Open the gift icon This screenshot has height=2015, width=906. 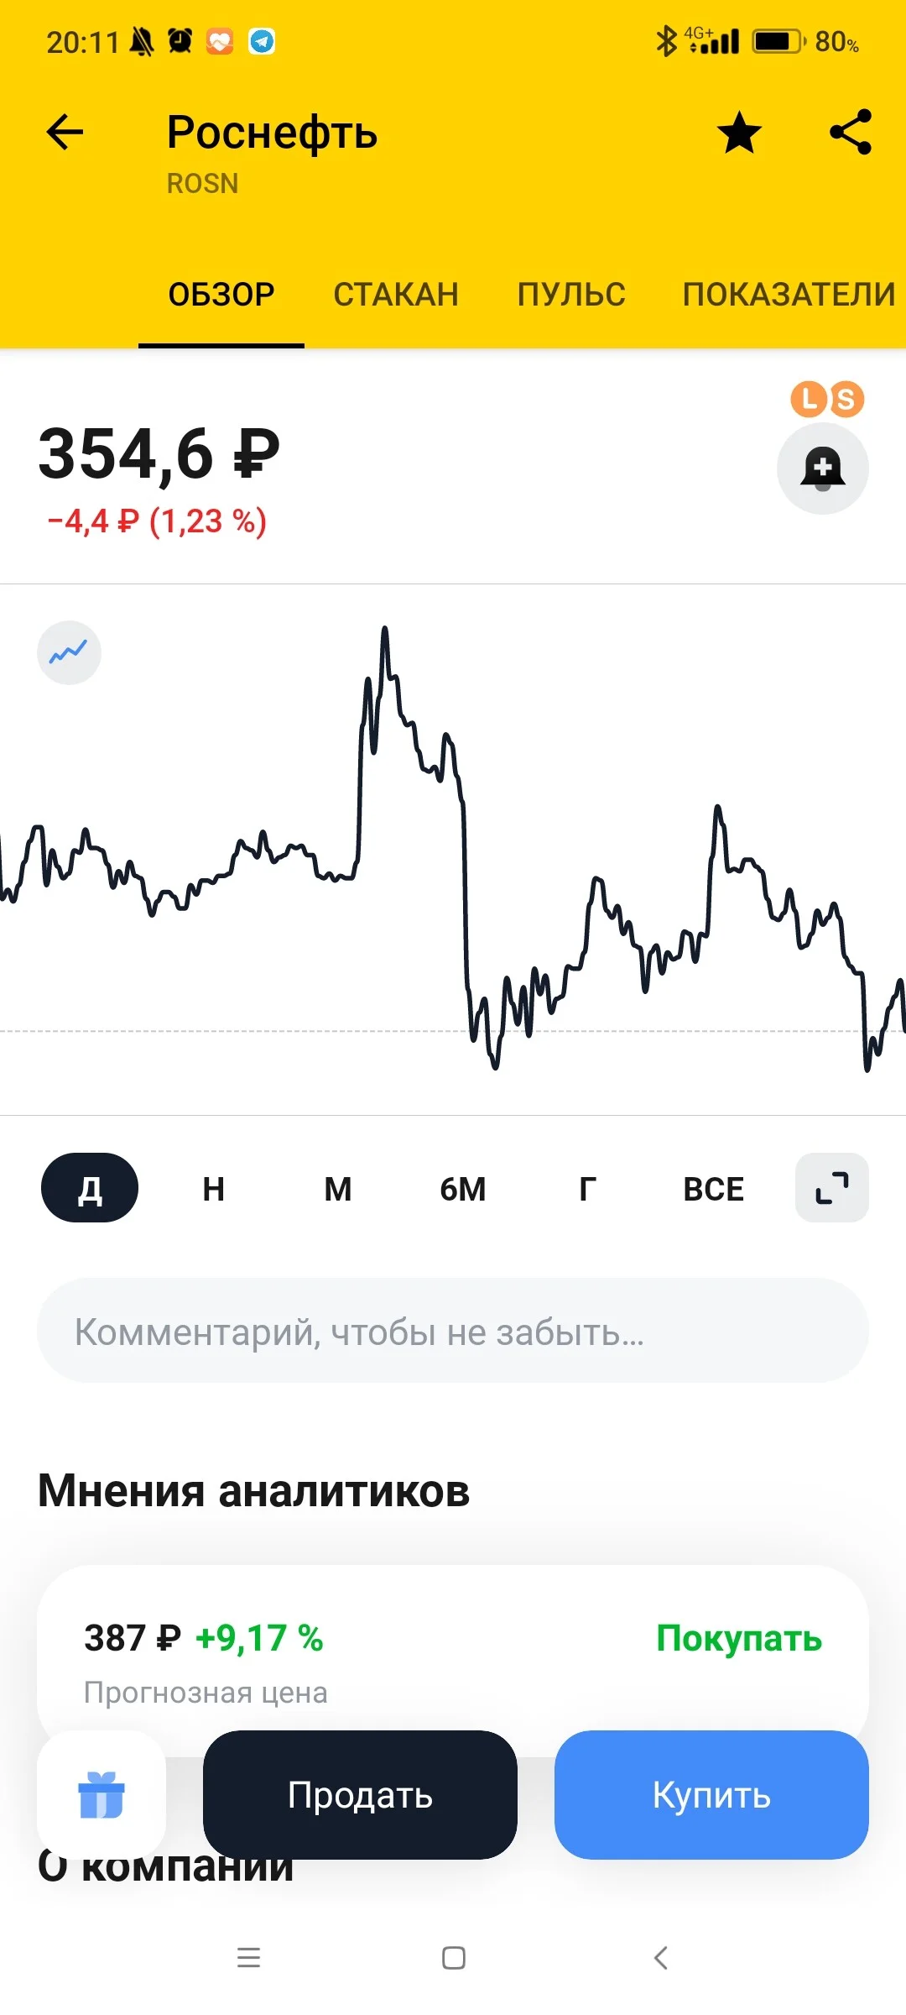tap(102, 1794)
